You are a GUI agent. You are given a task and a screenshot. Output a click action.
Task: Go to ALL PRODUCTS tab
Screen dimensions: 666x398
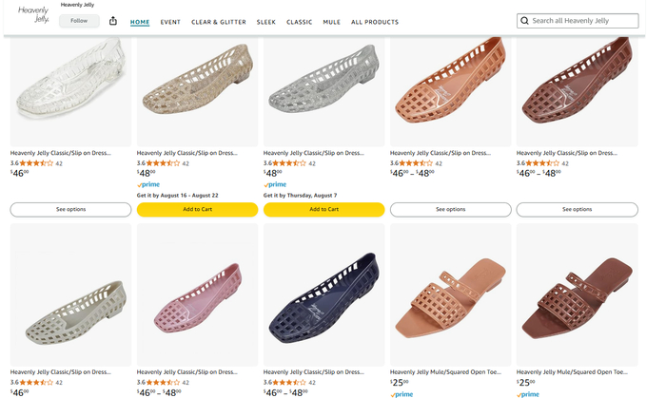tap(375, 22)
